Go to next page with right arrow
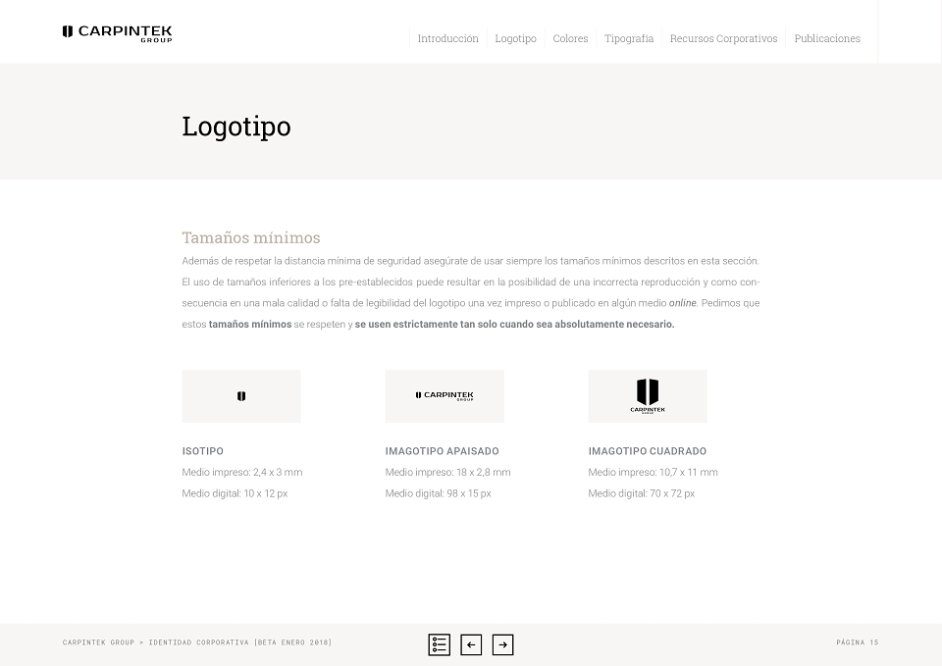 coord(502,645)
